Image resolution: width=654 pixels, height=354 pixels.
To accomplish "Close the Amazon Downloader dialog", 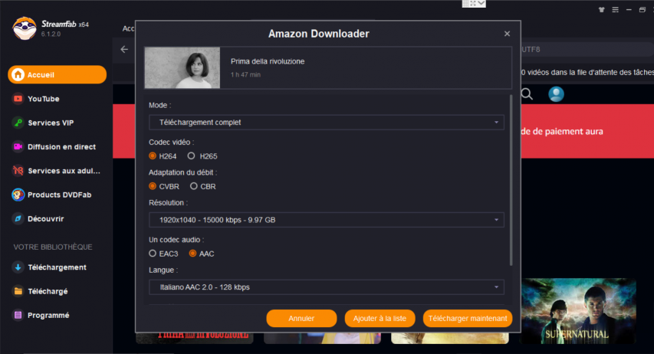I will click(508, 34).
